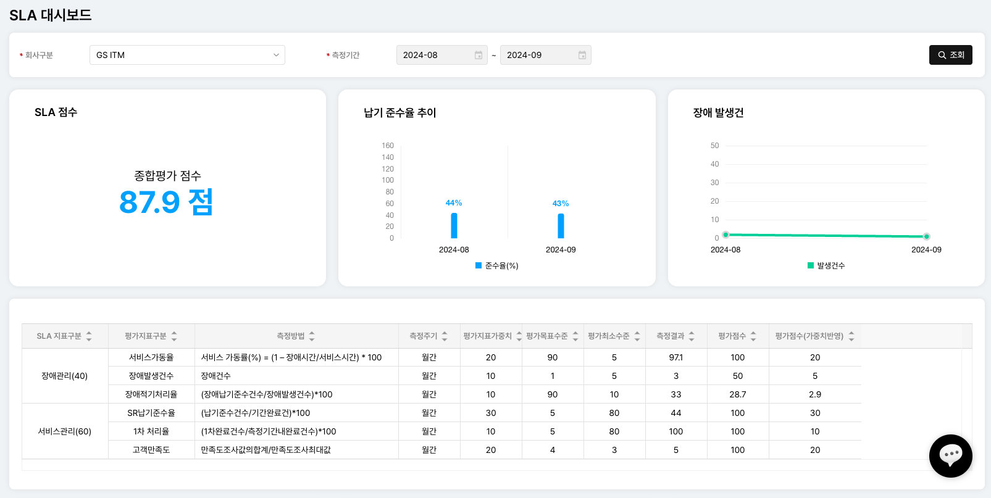Image resolution: width=991 pixels, height=498 pixels.
Task: Sort by 평가점수(가중치반영) column icon
Action: point(851,336)
